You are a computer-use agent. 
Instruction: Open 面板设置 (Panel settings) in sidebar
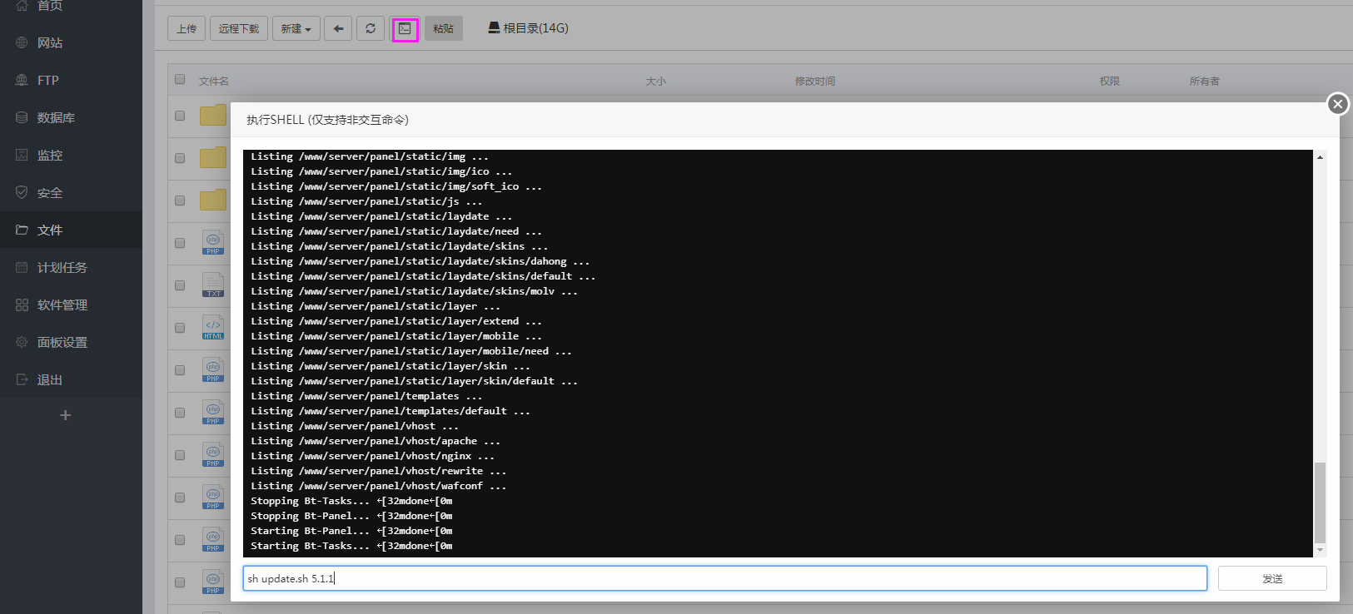tap(71, 342)
